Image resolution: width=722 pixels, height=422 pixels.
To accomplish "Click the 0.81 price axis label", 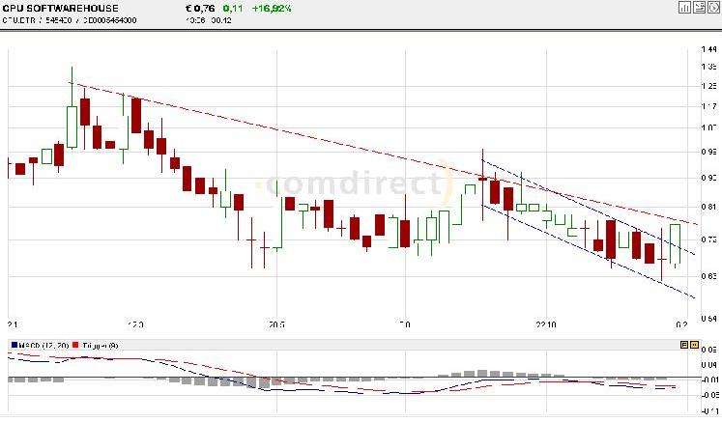I will [708, 207].
